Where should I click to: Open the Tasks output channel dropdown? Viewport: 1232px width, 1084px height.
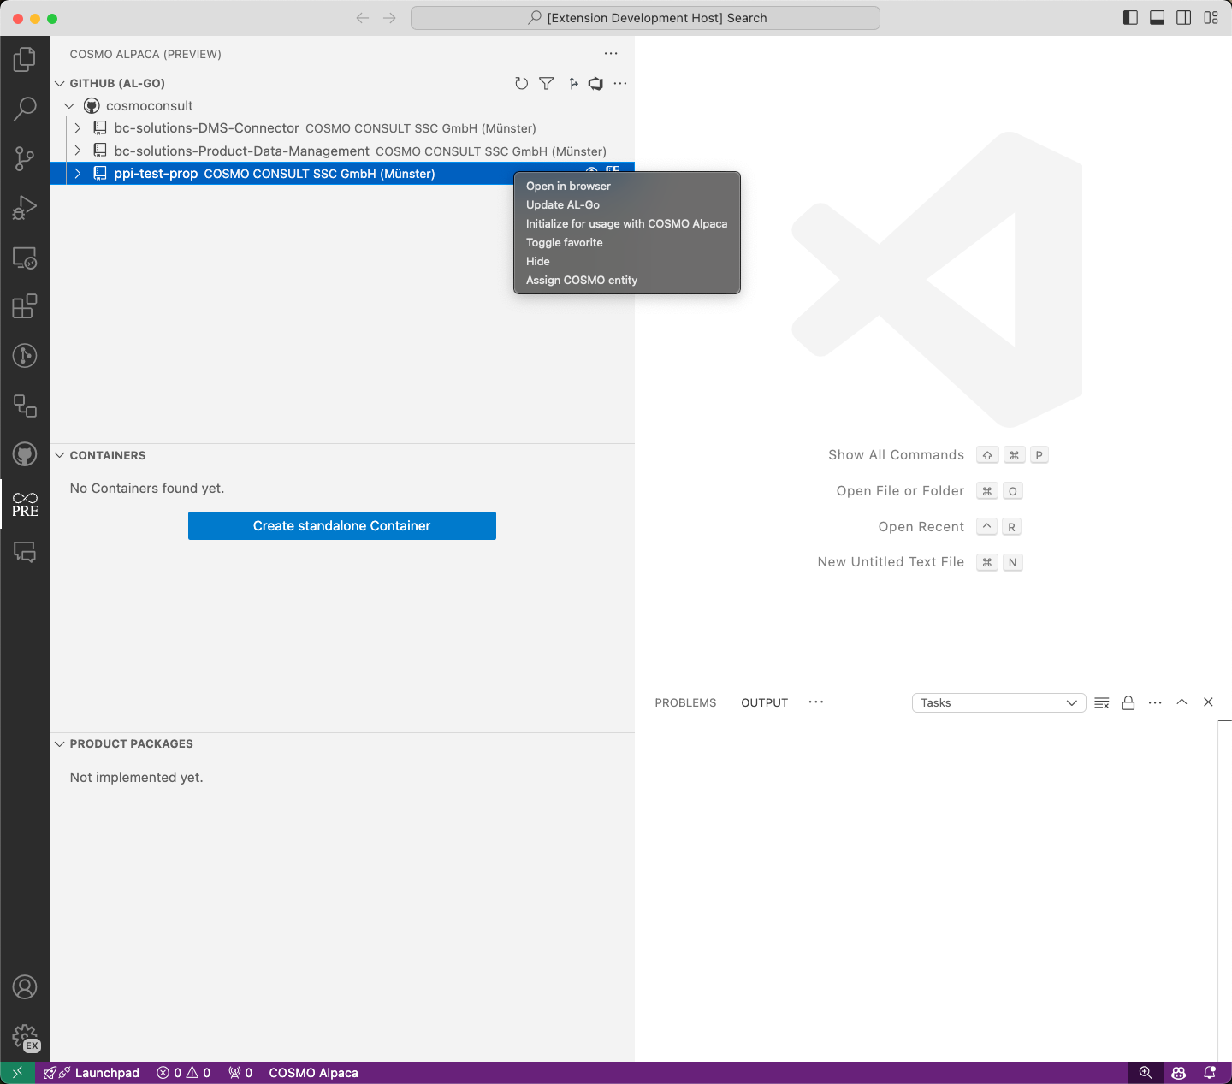998,702
